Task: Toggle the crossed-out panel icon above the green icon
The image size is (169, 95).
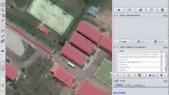Action: pyautogui.click(x=3, y=84)
